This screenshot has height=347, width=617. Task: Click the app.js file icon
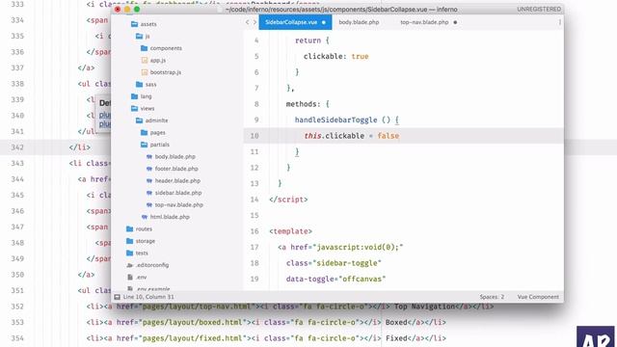(x=145, y=60)
